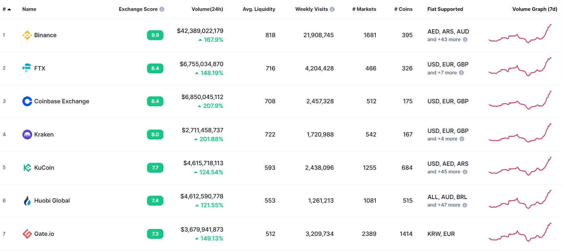
Task: Open the Kraken exchange link
Action: pos(44,135)
